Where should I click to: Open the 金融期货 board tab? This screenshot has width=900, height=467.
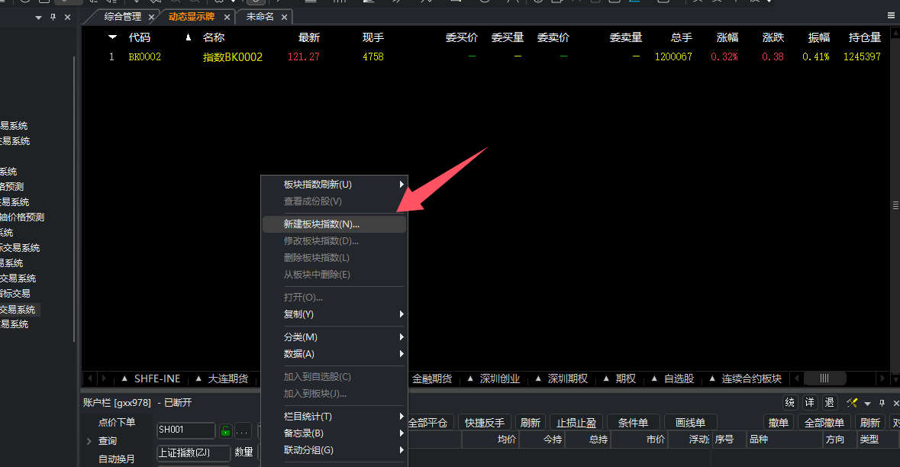[x=431, y=378]
